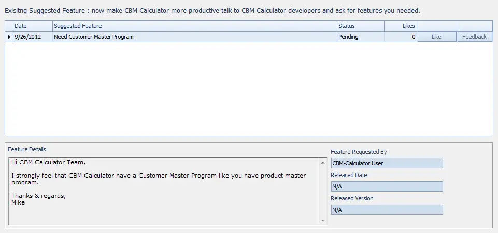Click the Like button for Customer Master Program
The width and height of the screenshot is (498, 233).
pyautogui.click(x=436, y=37)
